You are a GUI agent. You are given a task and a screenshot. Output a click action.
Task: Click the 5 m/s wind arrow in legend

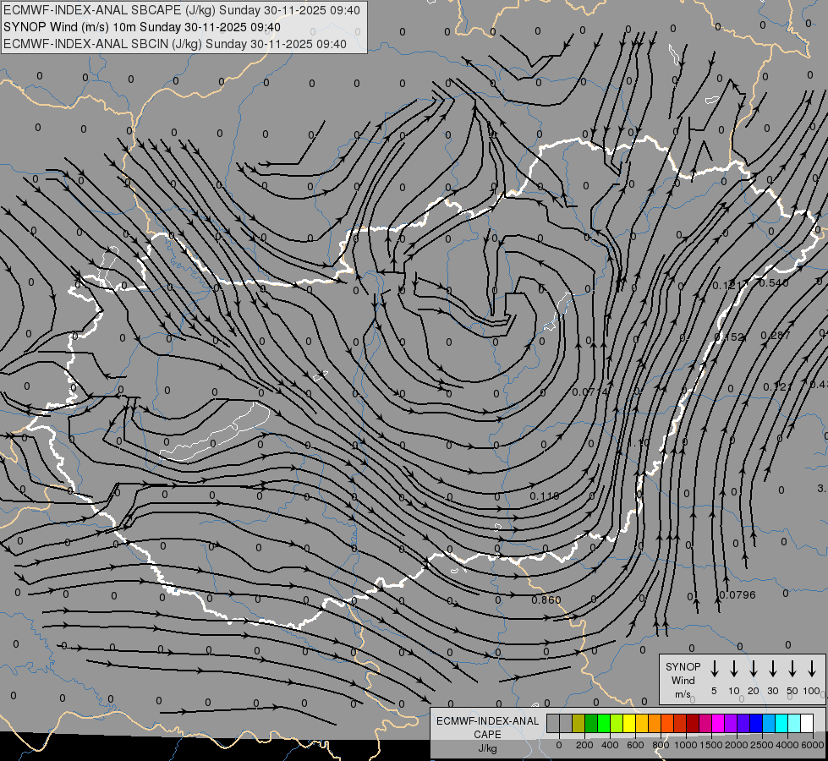point(714,669)
